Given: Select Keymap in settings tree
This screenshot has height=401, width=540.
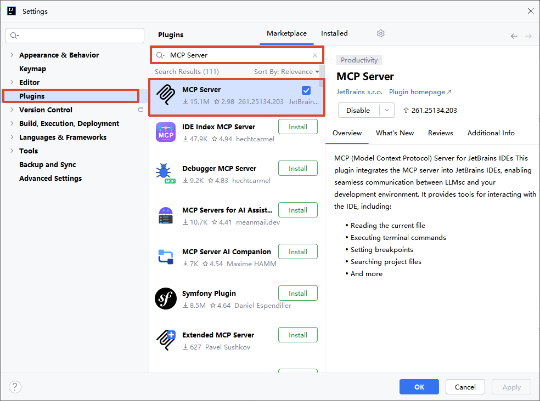Looking at the screenshot, I should click(x=32, y=68).
